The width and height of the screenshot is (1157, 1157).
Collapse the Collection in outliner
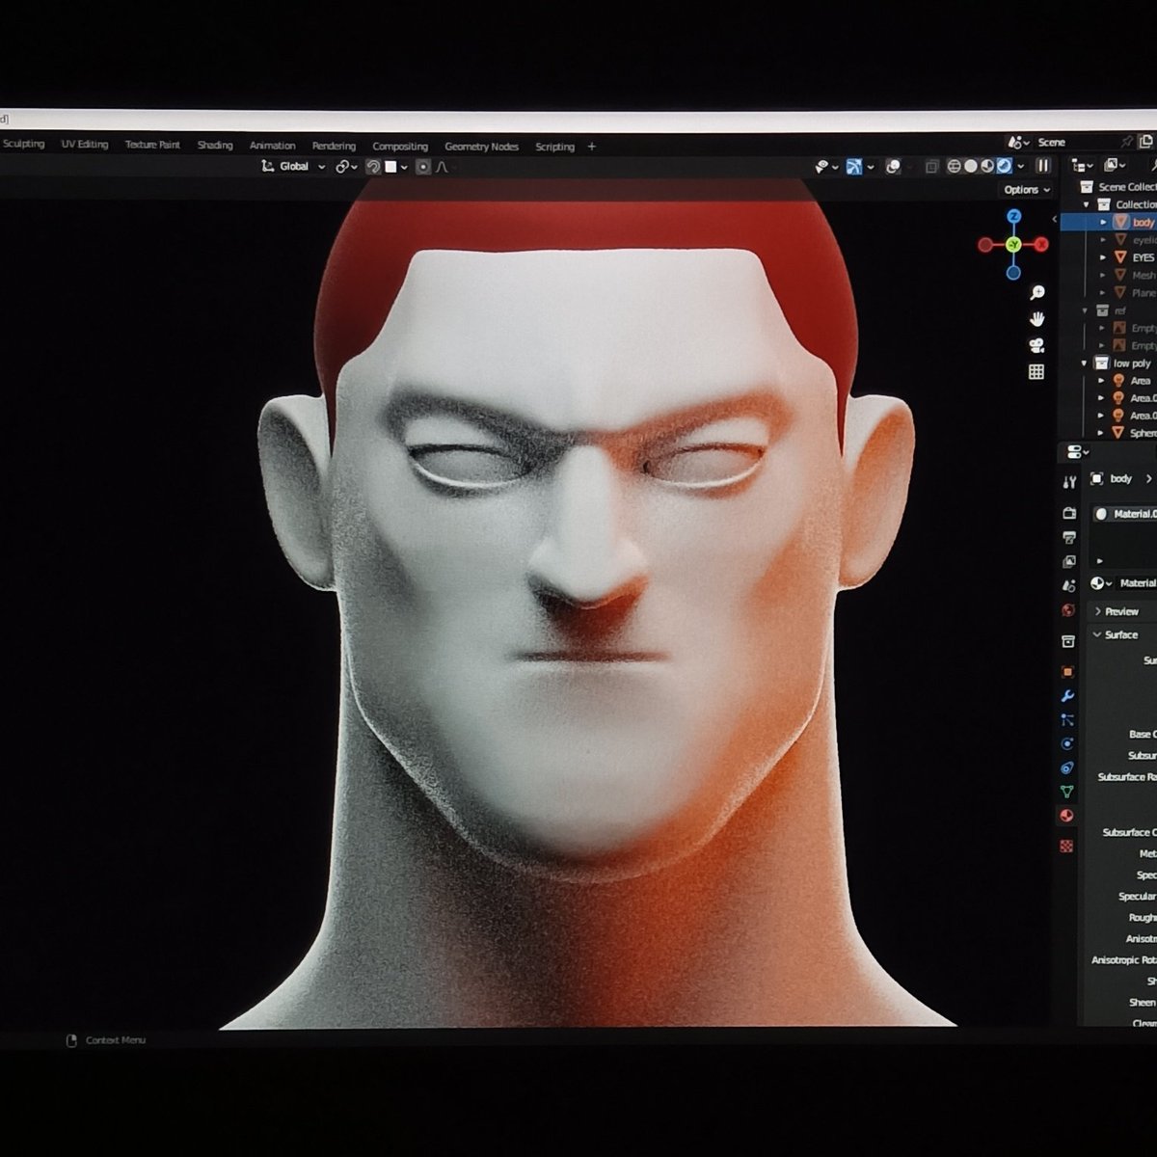tap(1087, 204)
